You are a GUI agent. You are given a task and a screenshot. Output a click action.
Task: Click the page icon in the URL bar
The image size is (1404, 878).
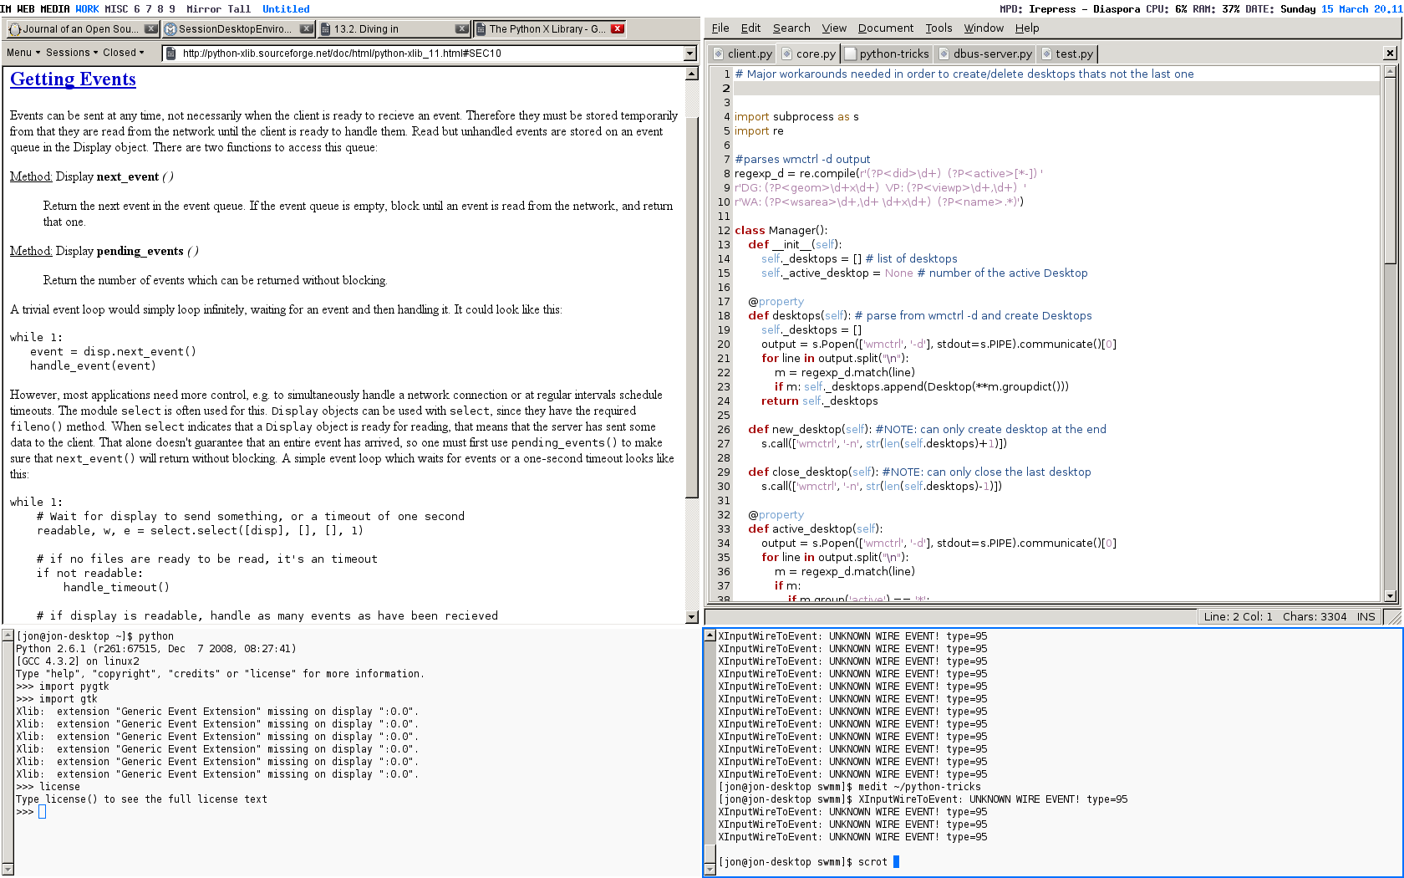tap(171, 54)
